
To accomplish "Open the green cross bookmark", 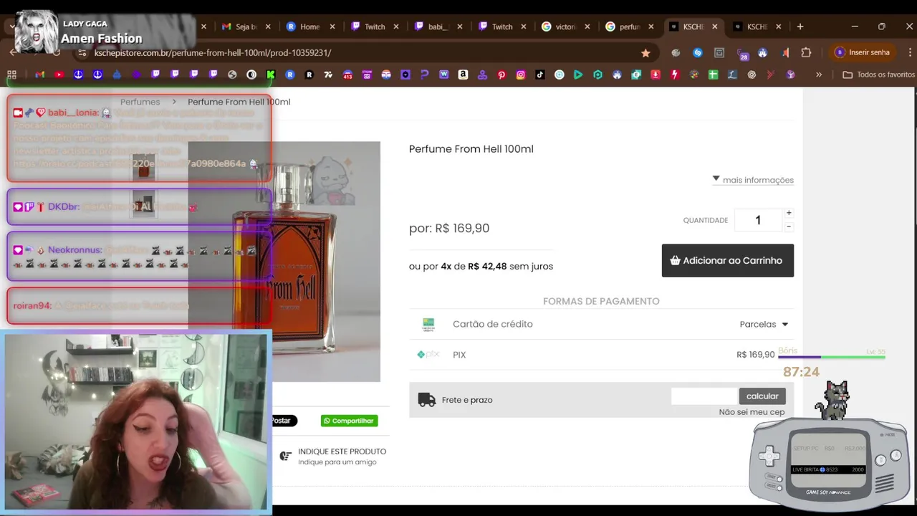I will (x=713, y=75).
